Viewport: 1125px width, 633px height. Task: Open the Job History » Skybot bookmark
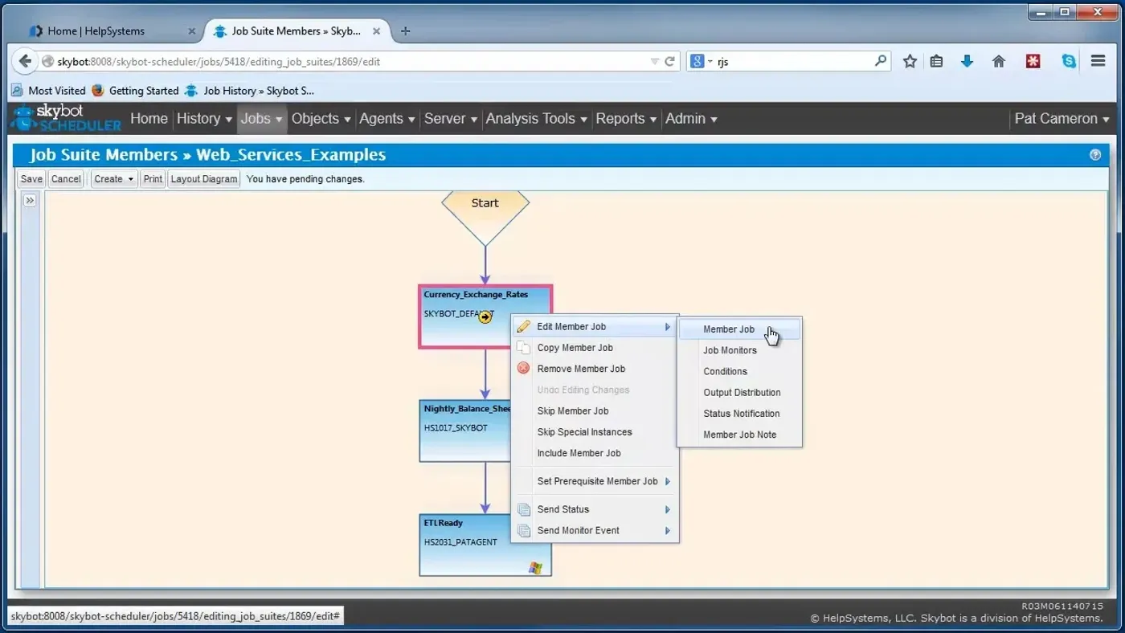pyautogui.click(x=249, y=91)
